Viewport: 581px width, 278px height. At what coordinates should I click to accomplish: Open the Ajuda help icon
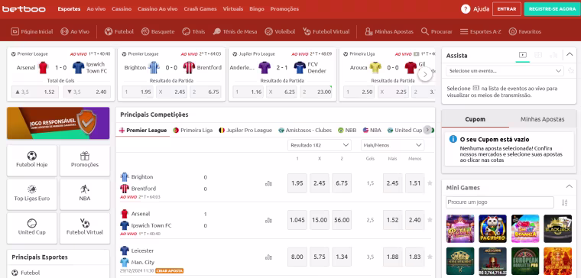point(466,9)
